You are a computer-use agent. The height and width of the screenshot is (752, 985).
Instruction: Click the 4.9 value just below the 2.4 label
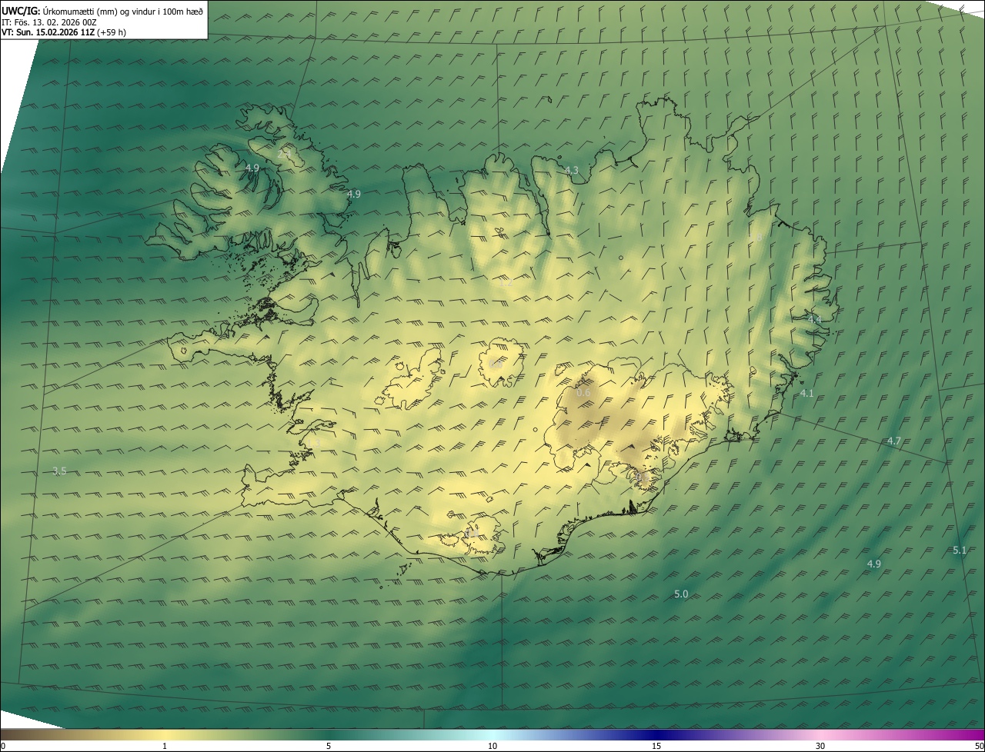(252, 168)
